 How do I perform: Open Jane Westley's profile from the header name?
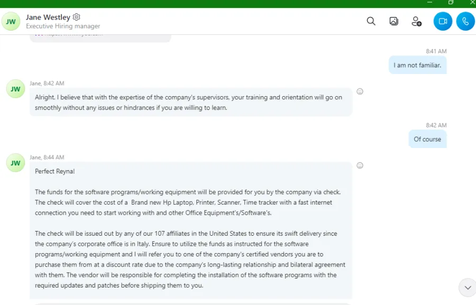48,17
